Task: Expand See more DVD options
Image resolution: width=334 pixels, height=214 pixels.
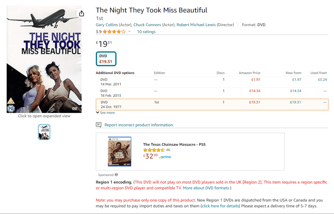Action: [x=106, y=113]
